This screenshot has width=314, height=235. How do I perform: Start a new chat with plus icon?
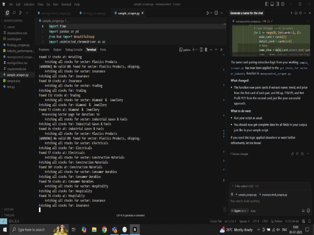click(291, 13)
